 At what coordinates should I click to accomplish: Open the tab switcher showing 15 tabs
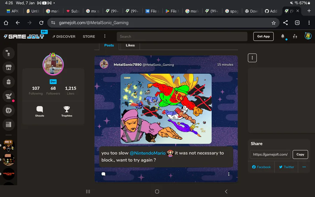(297, 23)
